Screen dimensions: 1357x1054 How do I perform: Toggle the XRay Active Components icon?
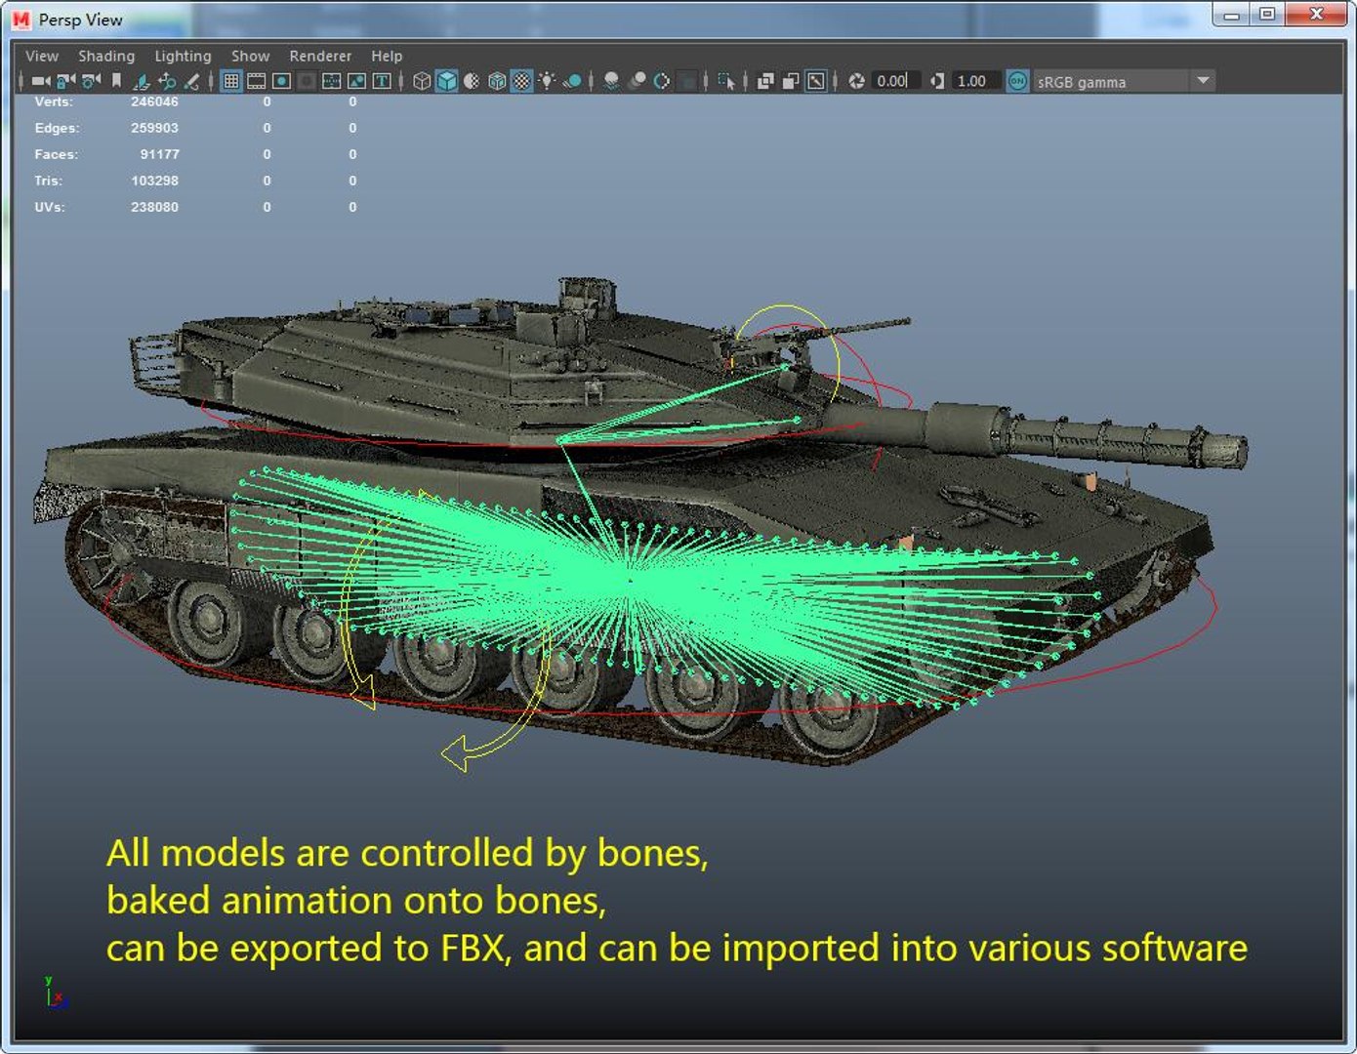tap(791, 81)
